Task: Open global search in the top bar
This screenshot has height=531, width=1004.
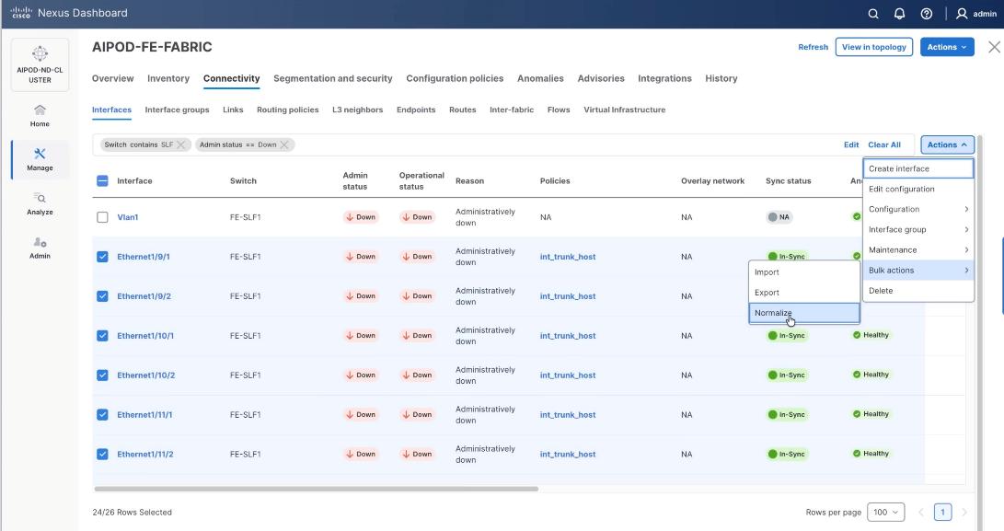Action: (872, 14)
